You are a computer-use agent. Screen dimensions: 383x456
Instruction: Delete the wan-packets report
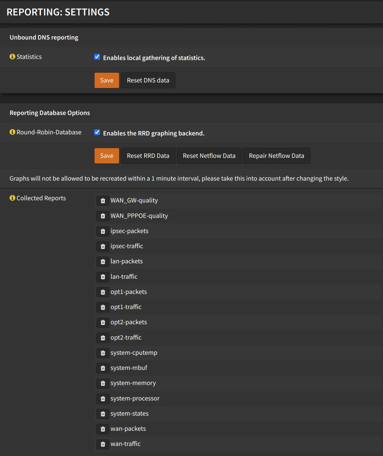pos(103,429)
